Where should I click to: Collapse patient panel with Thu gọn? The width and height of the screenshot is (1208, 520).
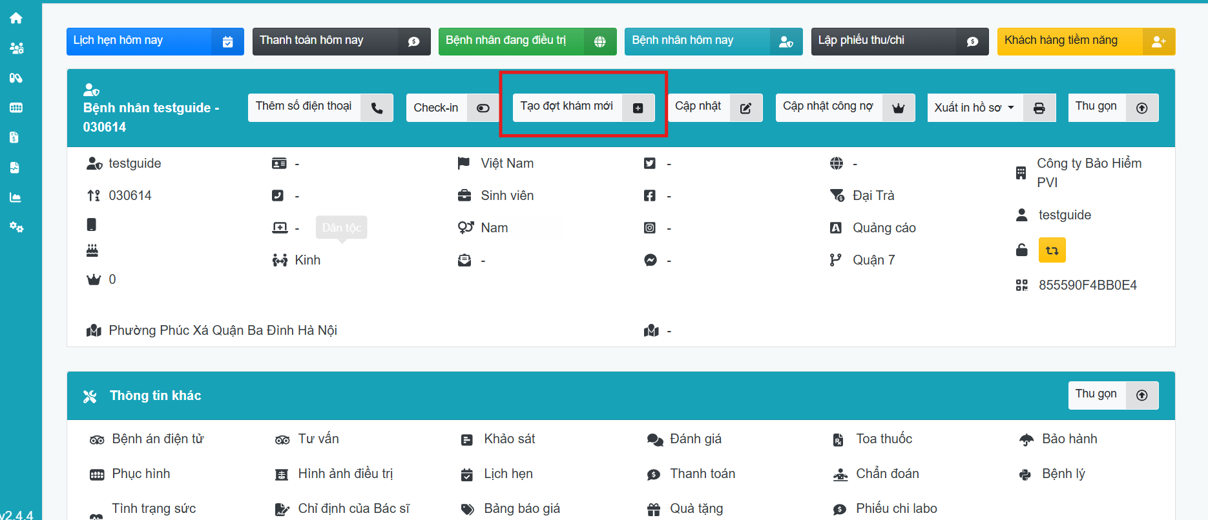(1112, 107)
